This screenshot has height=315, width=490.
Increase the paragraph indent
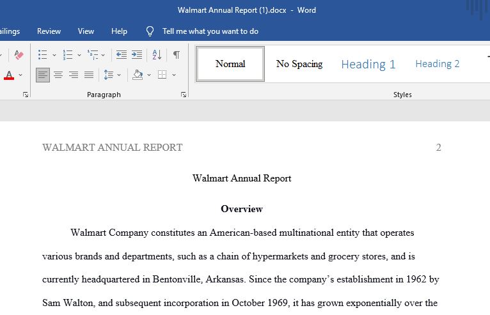click(137, 55)
